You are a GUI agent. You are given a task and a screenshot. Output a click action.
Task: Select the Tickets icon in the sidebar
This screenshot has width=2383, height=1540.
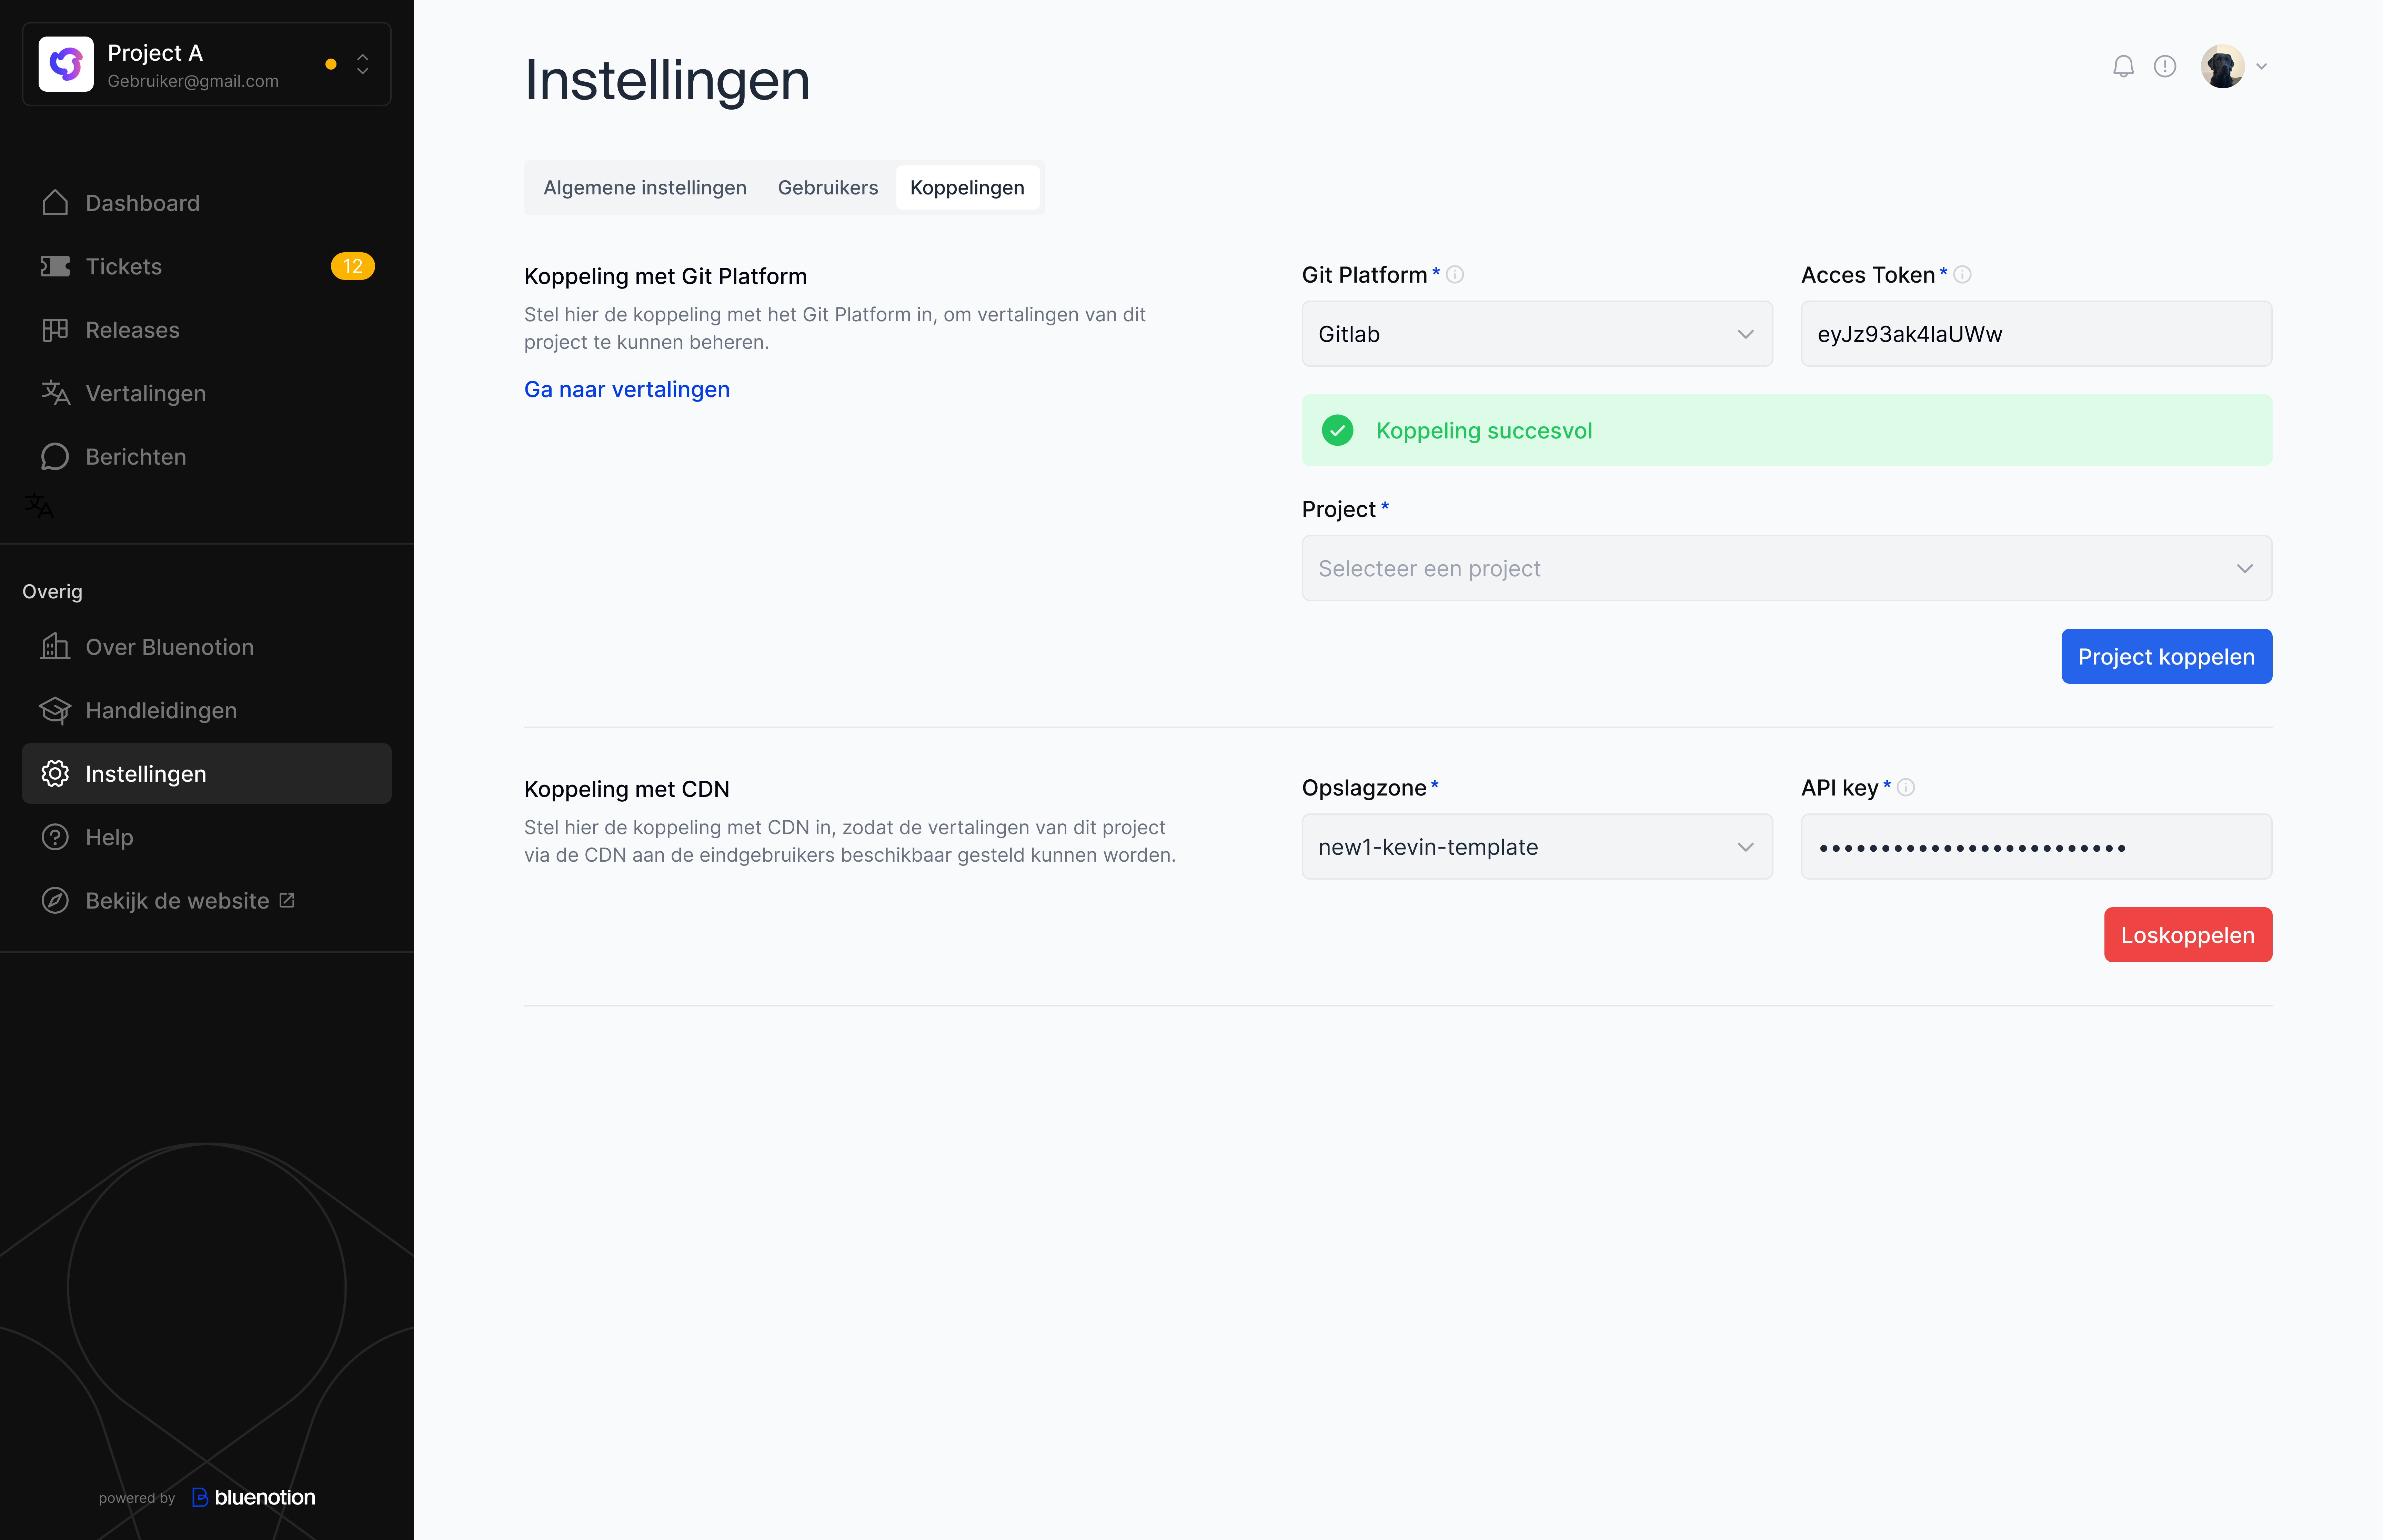click(x=56, y=266)
